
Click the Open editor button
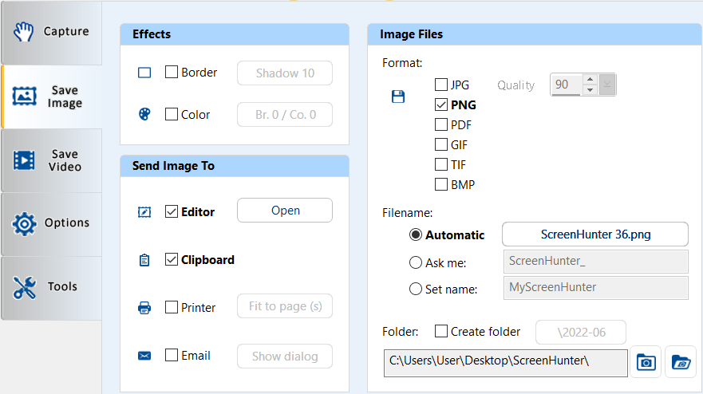click(285, 211)
